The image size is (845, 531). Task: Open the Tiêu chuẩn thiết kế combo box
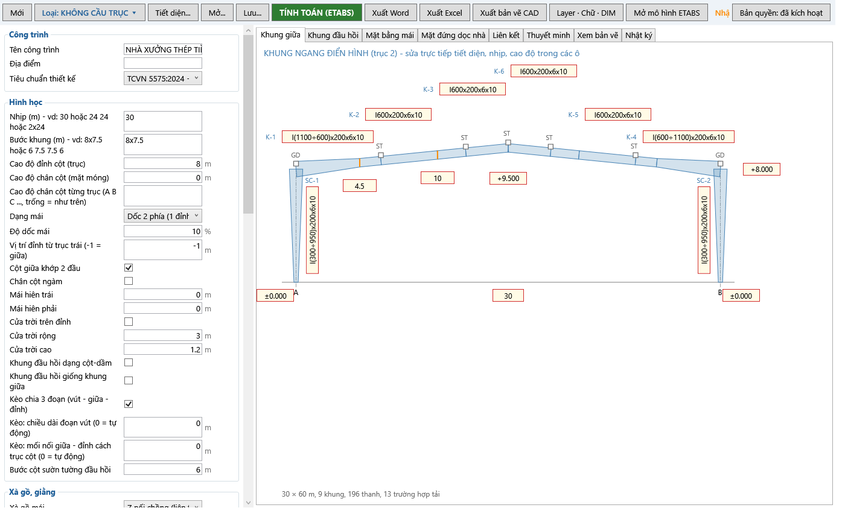coord(163,78)
